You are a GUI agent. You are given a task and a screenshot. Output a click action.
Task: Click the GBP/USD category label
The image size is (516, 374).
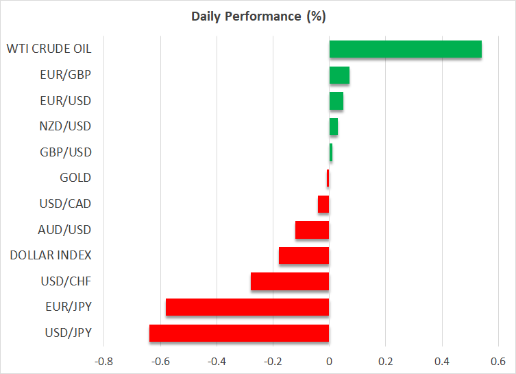click(66, 152)
